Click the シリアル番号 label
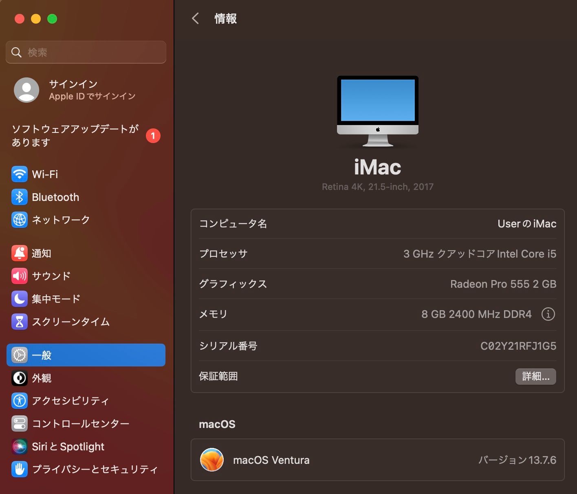577x494 pixels. (x=228, y=346)
